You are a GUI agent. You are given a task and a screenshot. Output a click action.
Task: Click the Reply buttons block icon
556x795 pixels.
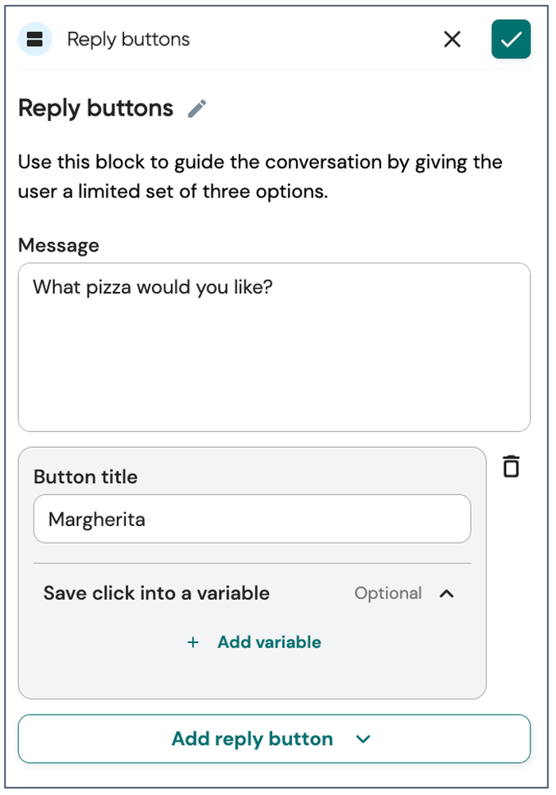[x=35, y=39]
